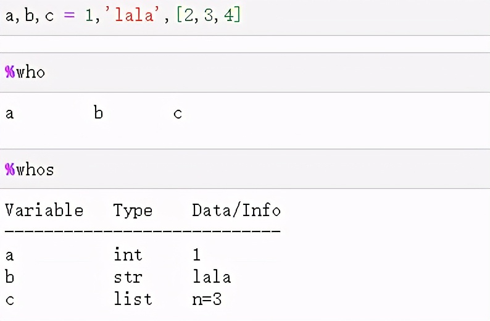The width and height of the screenshot is (490, 321).
Task: Click variable 'c' in the %who output
Action: pos(178,114)
